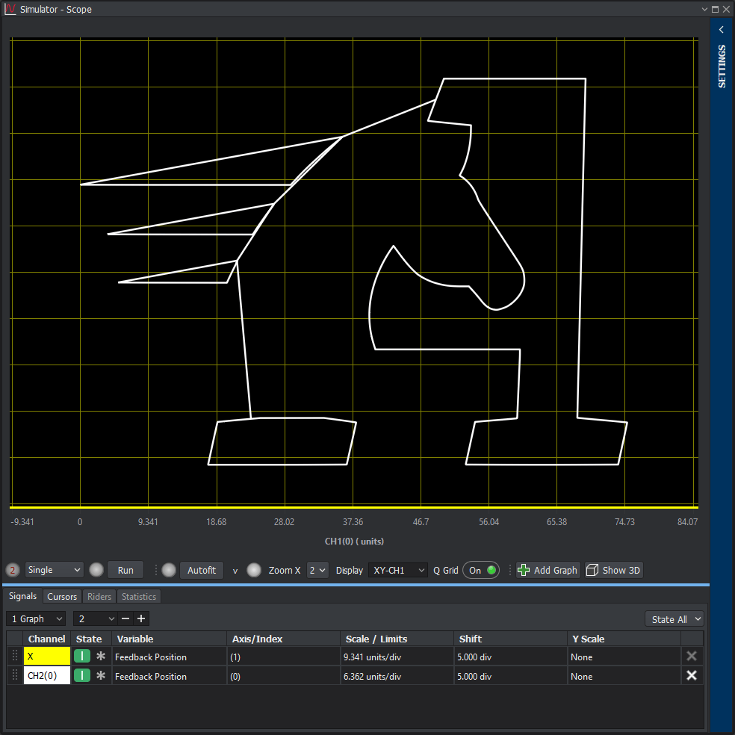Click the drag handle dots on the X channel row
Image resolution: width=735 pixels, height=735 pixels.
click(14, 656)
